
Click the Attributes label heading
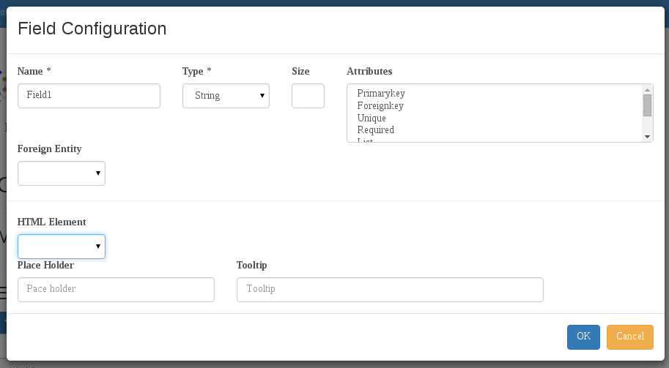369,71
